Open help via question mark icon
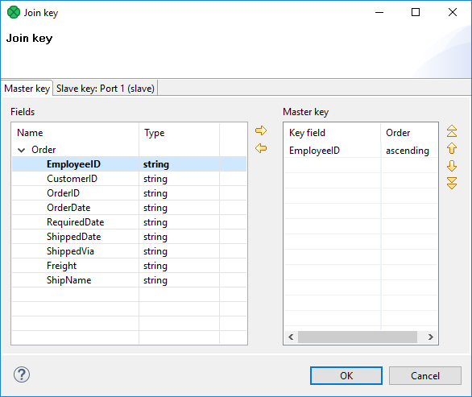 [x=22, y=374]
